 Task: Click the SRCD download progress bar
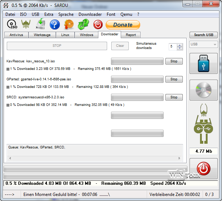pyautogui.click(x=137, y=97)
